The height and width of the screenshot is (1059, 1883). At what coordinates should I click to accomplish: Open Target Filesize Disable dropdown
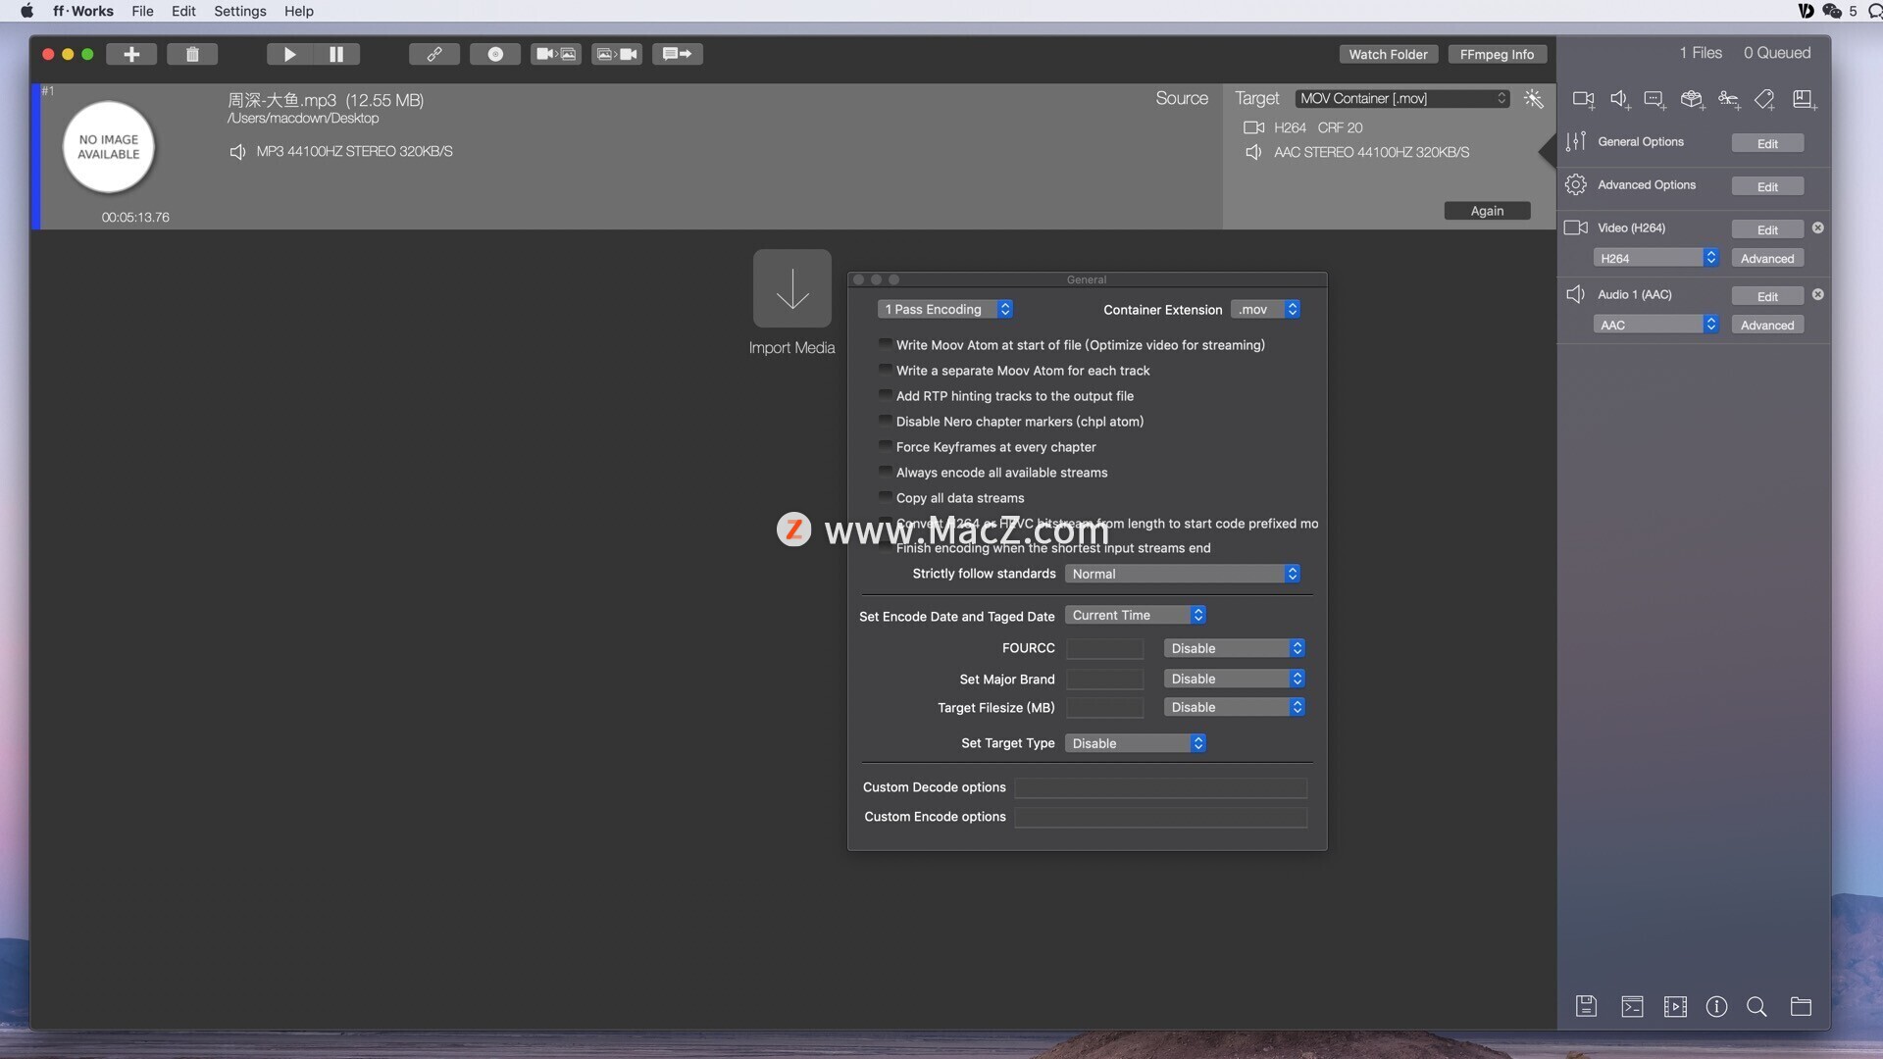click(1235, 707)
